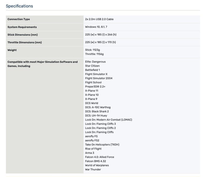
Task: Click '225 (w) x 185 (l) x 266 (h)'
Action: point(101,35)
